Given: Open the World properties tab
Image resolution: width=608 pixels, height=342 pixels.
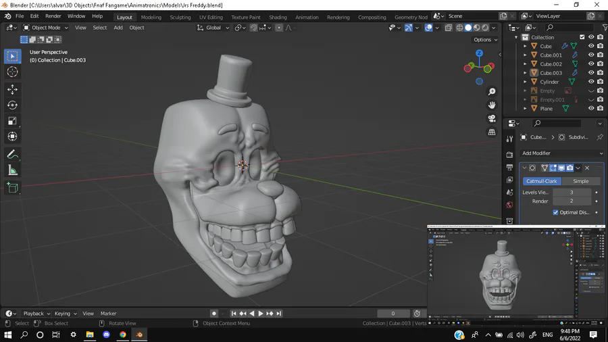Looking at the screenshot, I should coord(509,205).
